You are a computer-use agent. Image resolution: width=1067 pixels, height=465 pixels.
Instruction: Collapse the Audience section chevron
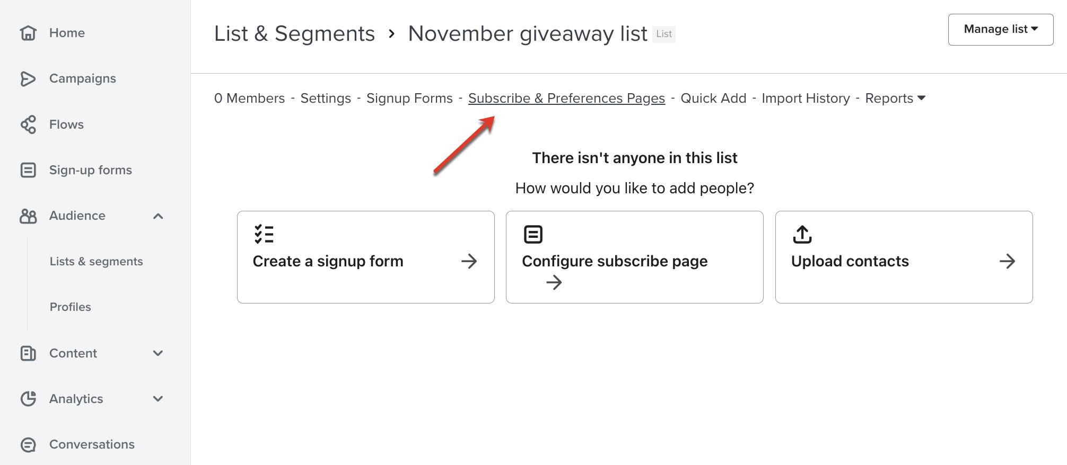tap(158, 216)
